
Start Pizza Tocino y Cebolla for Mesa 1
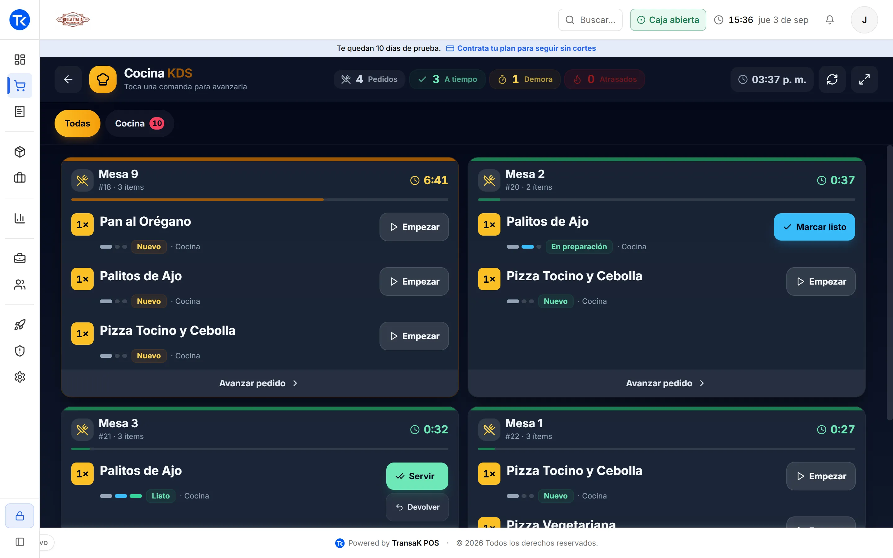[821, 476]
